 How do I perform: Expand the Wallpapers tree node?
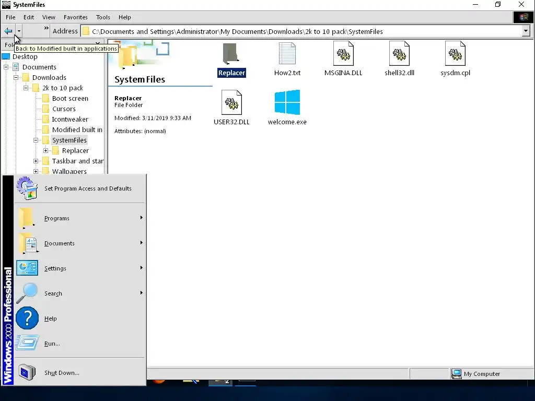pos(36,171)
